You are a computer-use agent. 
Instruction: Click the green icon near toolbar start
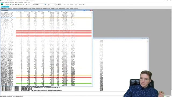tap(10, 4)
